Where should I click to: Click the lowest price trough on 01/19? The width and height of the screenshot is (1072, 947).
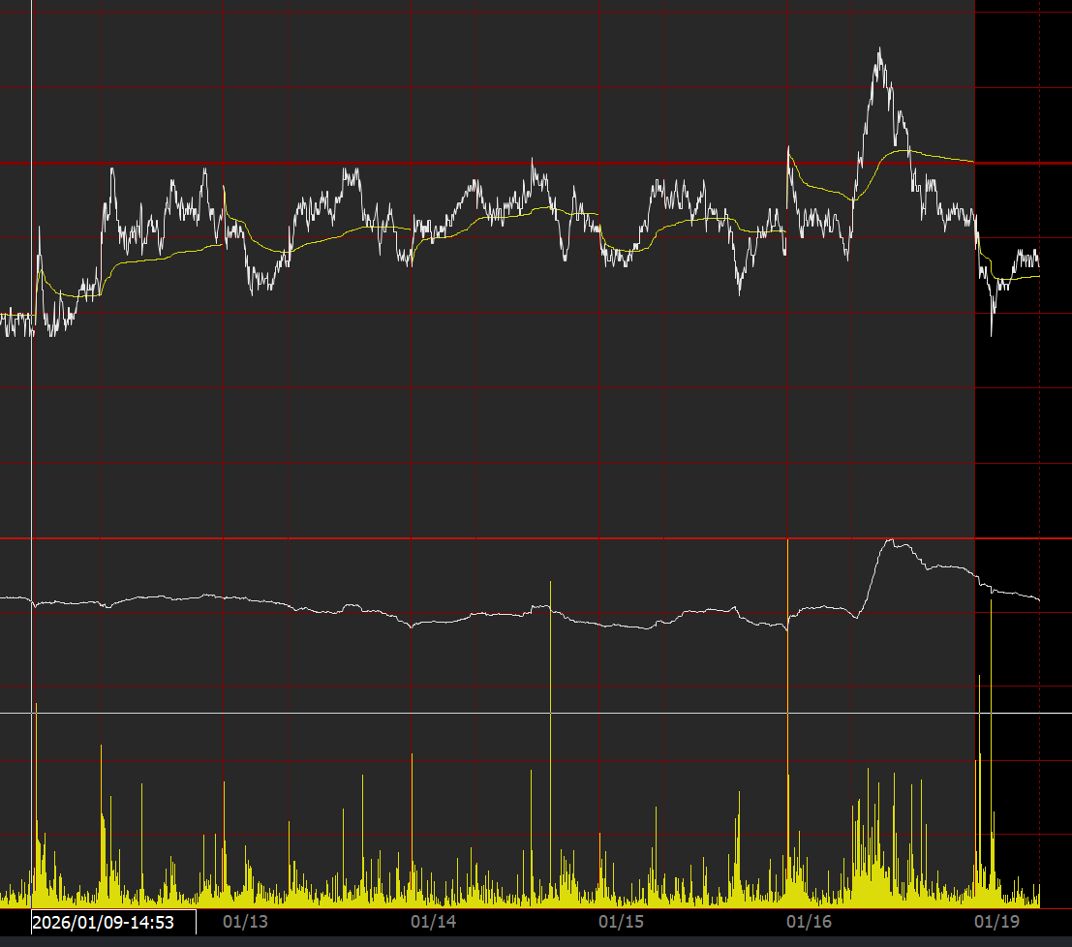pos(992,332)
